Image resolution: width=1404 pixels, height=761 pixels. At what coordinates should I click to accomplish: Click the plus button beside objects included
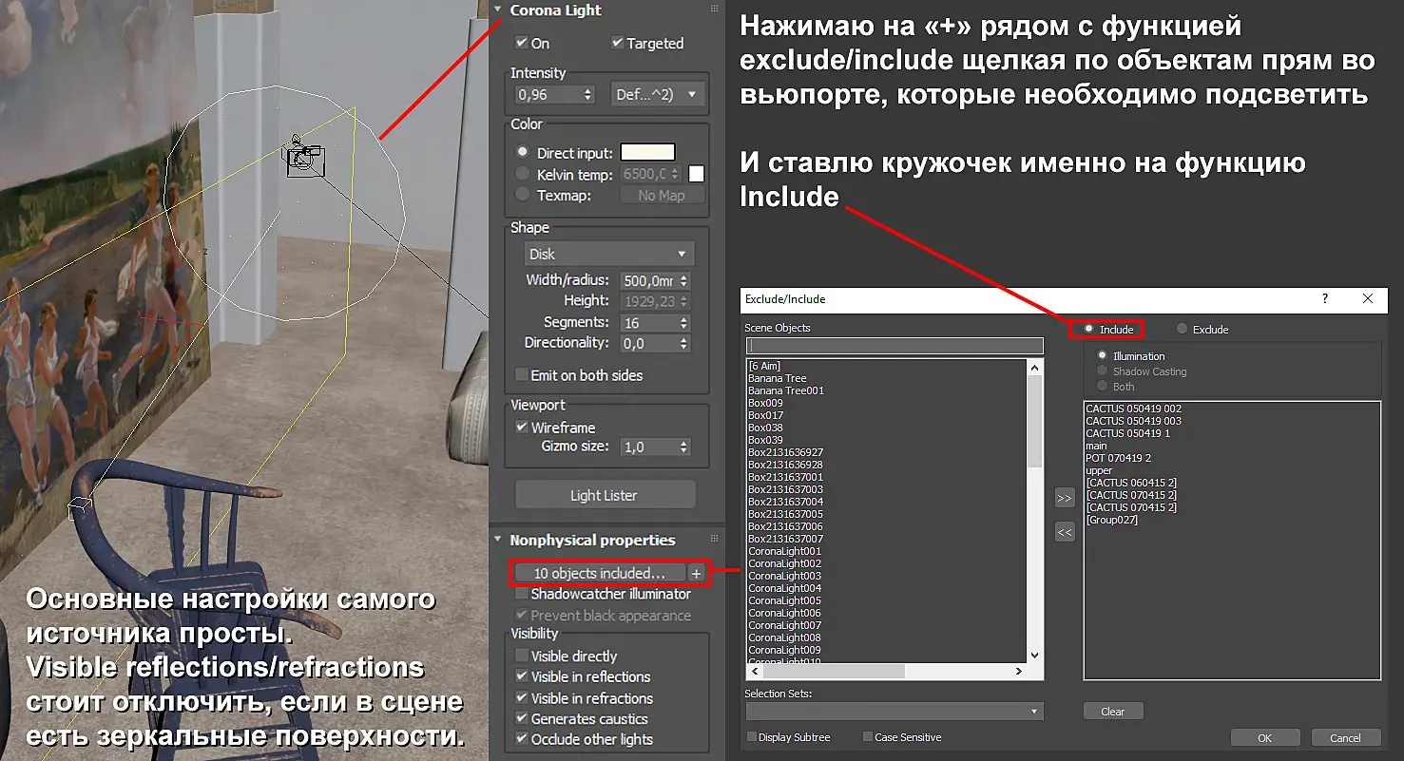click(697, 573)
